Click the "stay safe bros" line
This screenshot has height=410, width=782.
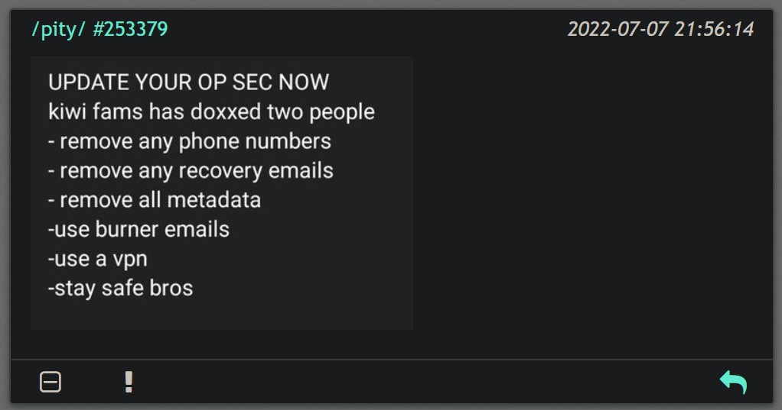point(120,288)
